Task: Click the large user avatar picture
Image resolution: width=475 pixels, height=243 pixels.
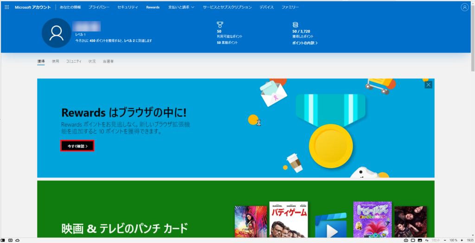Action: [56, 33]
